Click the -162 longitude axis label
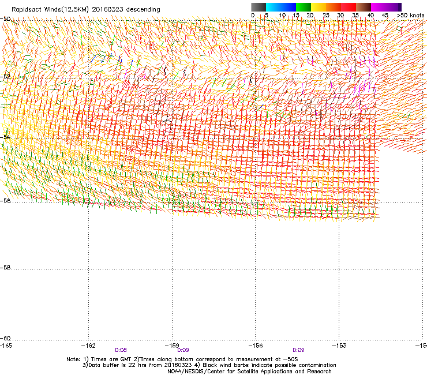 click(88, 346)
